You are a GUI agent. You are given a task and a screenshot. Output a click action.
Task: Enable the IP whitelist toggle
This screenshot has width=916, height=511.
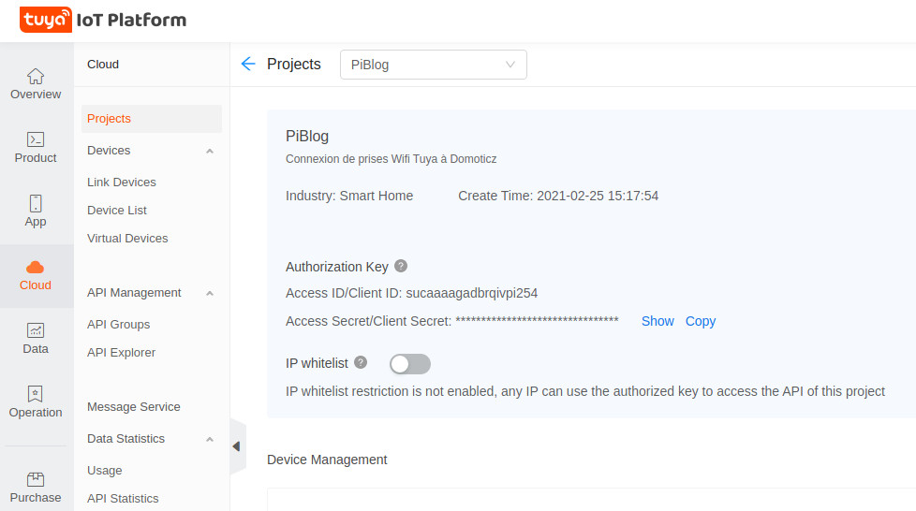[410, 364]
